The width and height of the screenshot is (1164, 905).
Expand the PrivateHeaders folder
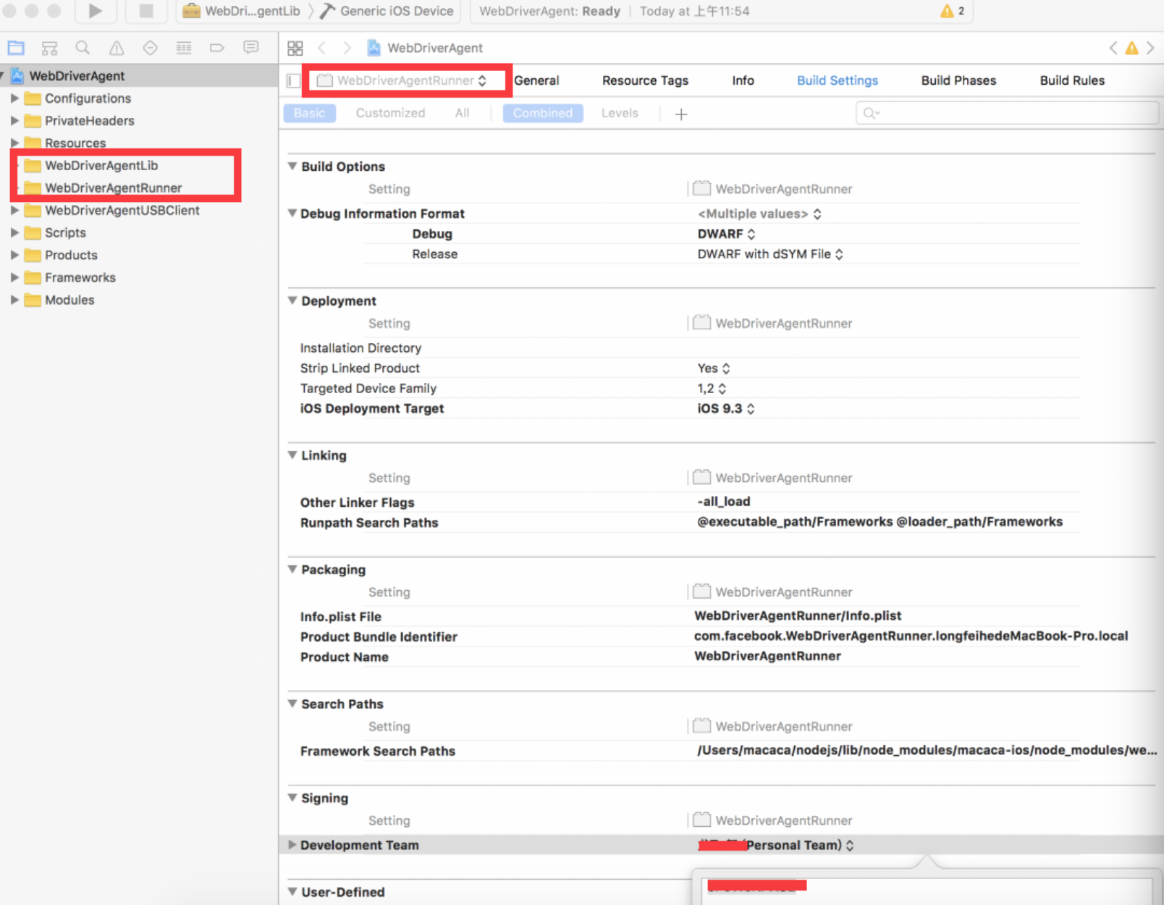click(x=14, y=120)
